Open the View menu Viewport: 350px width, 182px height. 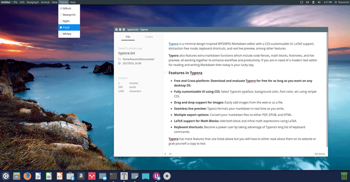click(x=54, y=2)
